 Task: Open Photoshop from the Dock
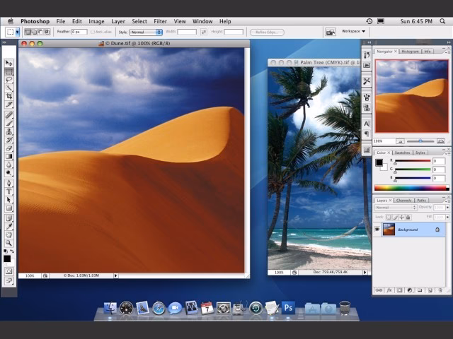click(288, 308)
